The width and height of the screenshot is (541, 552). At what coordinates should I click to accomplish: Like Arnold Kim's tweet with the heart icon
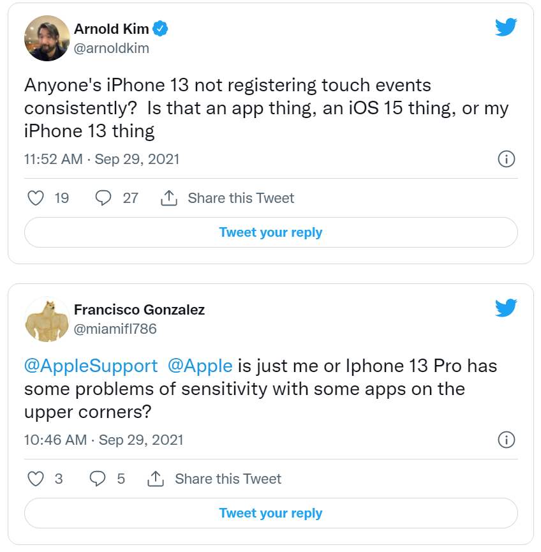point(36,198)
